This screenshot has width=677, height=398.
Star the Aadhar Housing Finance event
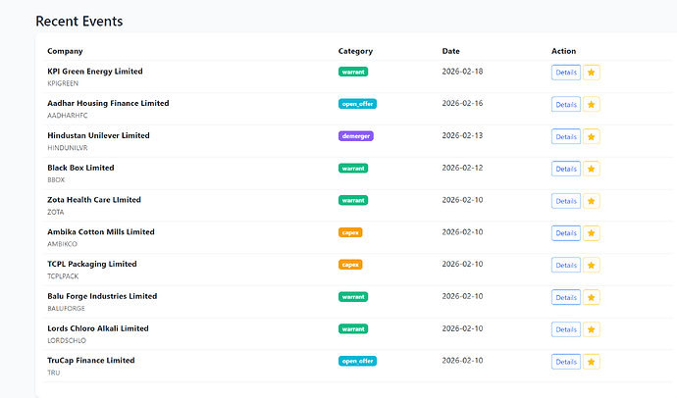click(x=591, y=105)
